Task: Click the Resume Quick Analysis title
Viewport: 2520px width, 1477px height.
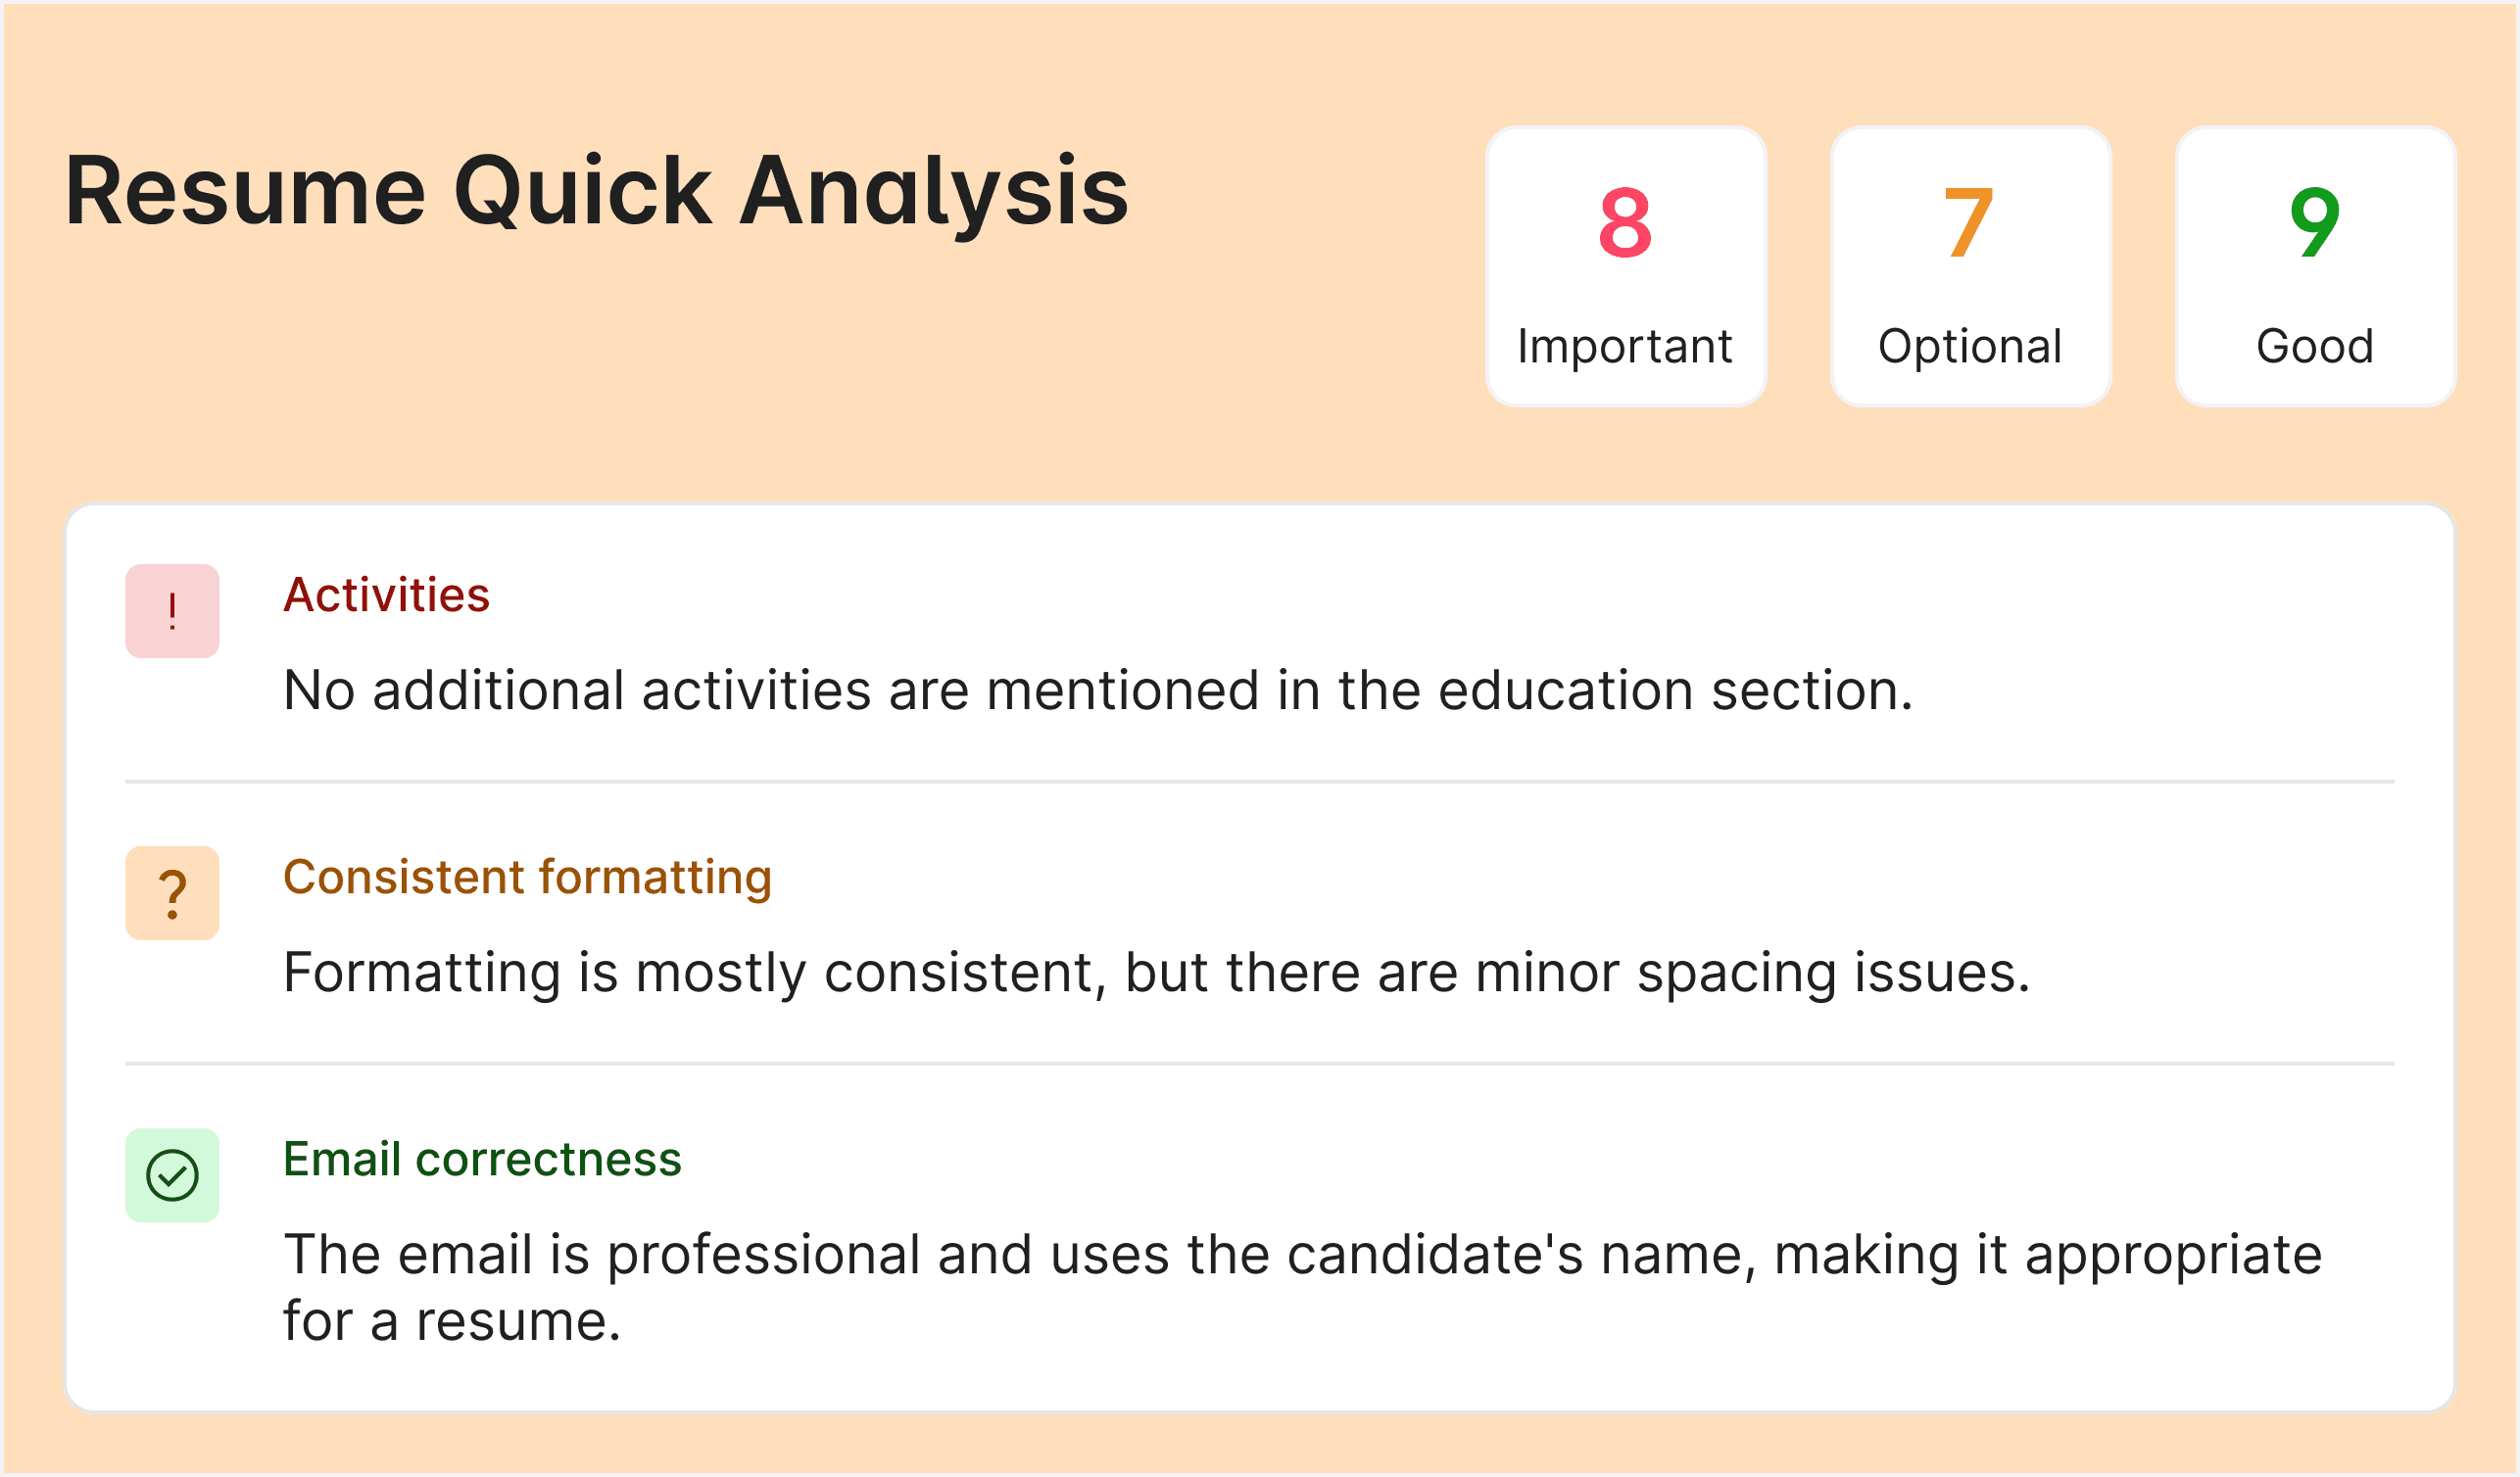Action: [596, 191]
